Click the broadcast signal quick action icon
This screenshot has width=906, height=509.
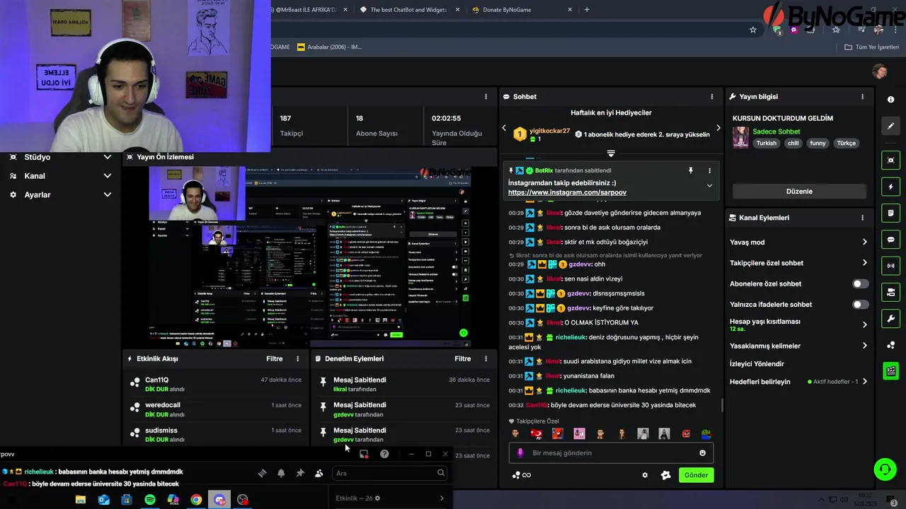891,266
